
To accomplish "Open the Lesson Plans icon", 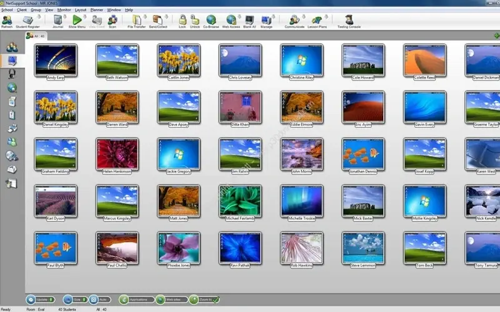I will (317, 20).
